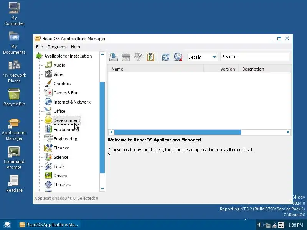Select the Graphics category label
This screenshot has height=230, width=307.
pyautogui.click(x=62, y=84)
